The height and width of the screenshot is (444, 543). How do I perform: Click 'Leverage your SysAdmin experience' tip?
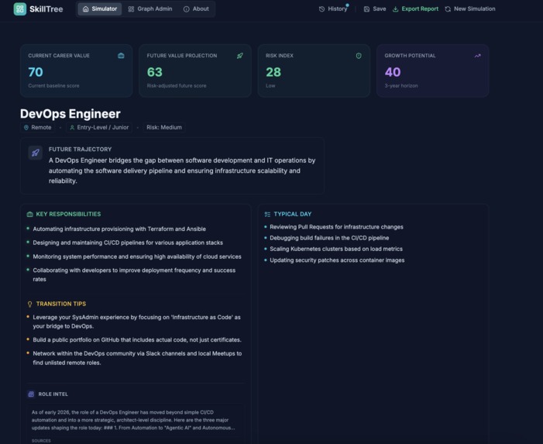coord(136,322)
